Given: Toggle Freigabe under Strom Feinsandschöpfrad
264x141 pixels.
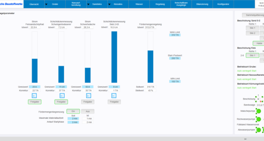Looking at the screenshot, I should click(34, 102).
